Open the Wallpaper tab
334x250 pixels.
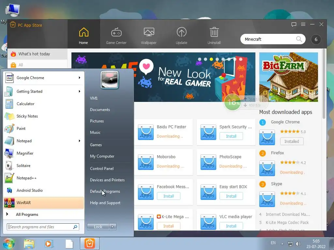point(149,36)
